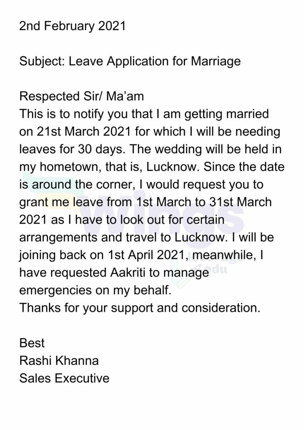Click the Subject: Leave Application for Marriage line
Image resolution: width=304 pixels, height=430 pixels.
point(130,61)
